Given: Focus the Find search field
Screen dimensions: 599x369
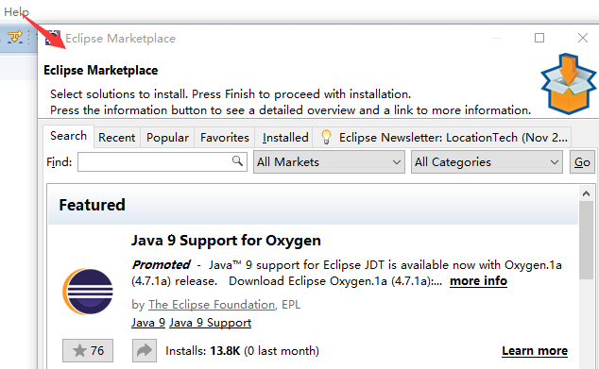Looking at the screenshot, I should [x=163, y=161].
